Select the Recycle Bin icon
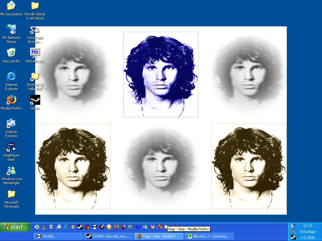 coord(11,55)
